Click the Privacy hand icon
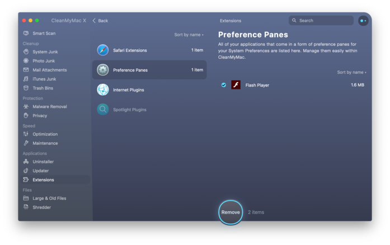Image resolution: width=390 pixels, height=245 pixels. [x=26, y=116]
